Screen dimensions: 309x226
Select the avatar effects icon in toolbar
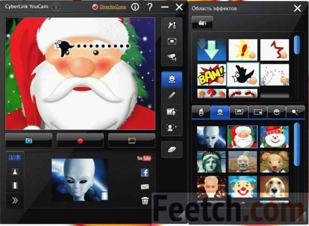tap(172, 79)
